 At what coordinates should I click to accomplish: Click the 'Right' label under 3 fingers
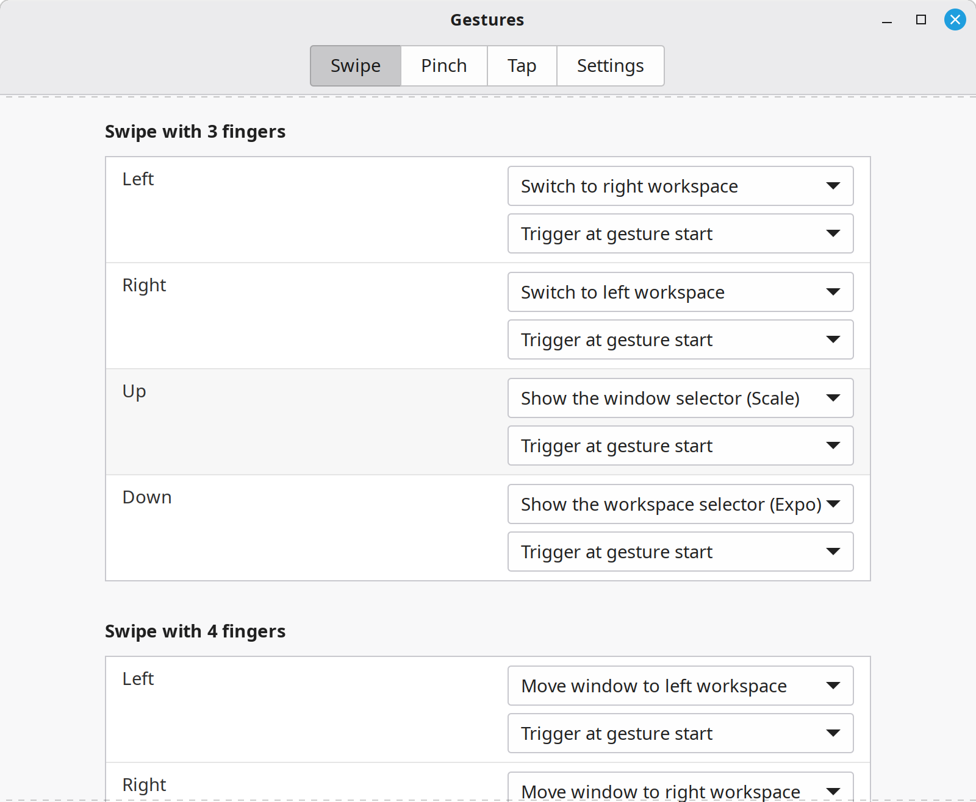(144, 286)
